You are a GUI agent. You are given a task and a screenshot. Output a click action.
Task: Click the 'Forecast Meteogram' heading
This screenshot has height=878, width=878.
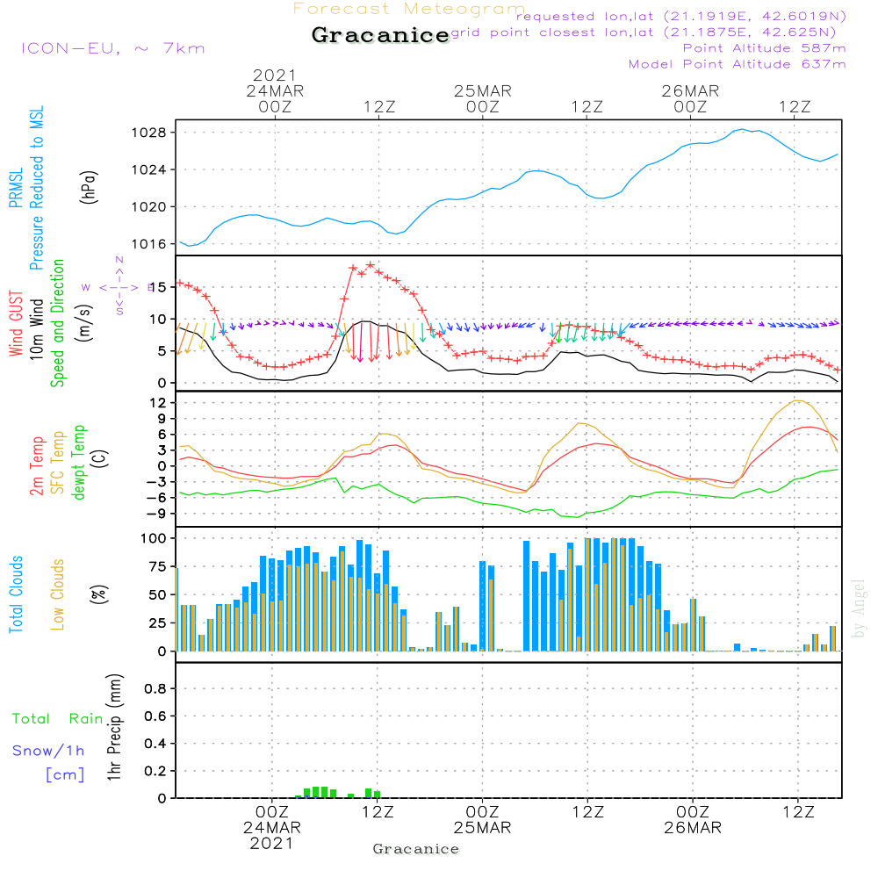(x=409, y=9)
